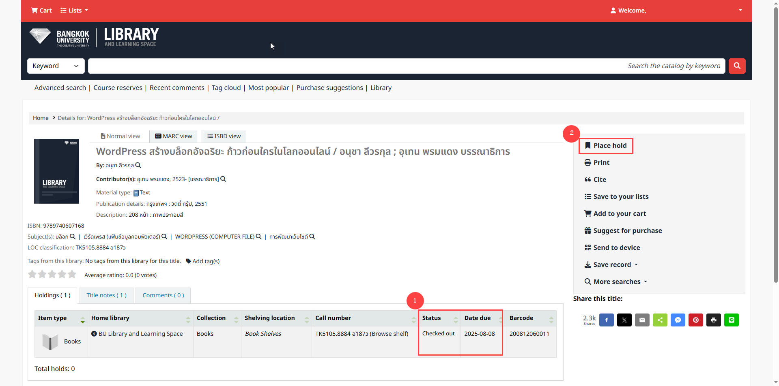Open Recent comments
The width and height of the screenshot is (779, 386).
(x=177, y=88)
